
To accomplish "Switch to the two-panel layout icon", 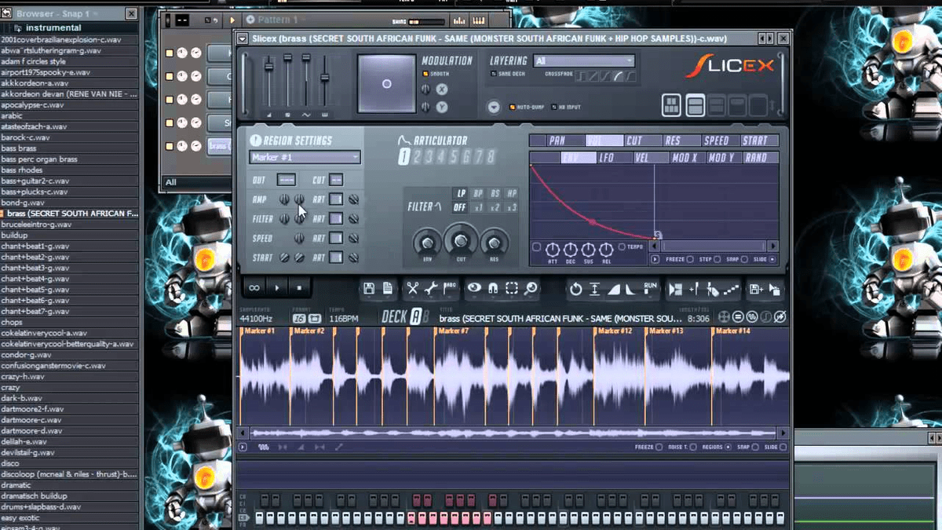I will tap(696, 105).
